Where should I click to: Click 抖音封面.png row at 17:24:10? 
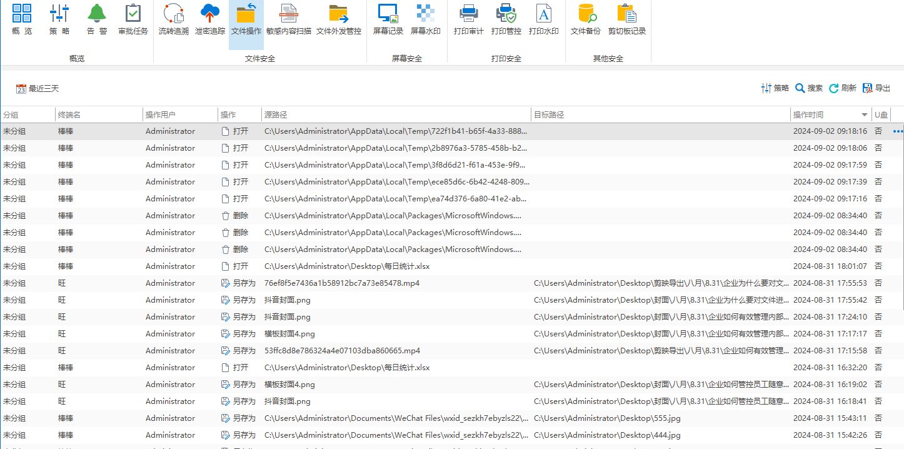pos(452,317)
